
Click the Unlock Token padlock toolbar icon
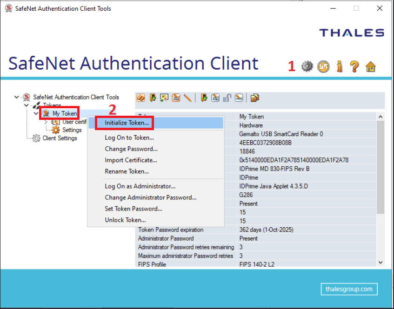[x=227, y=98]
